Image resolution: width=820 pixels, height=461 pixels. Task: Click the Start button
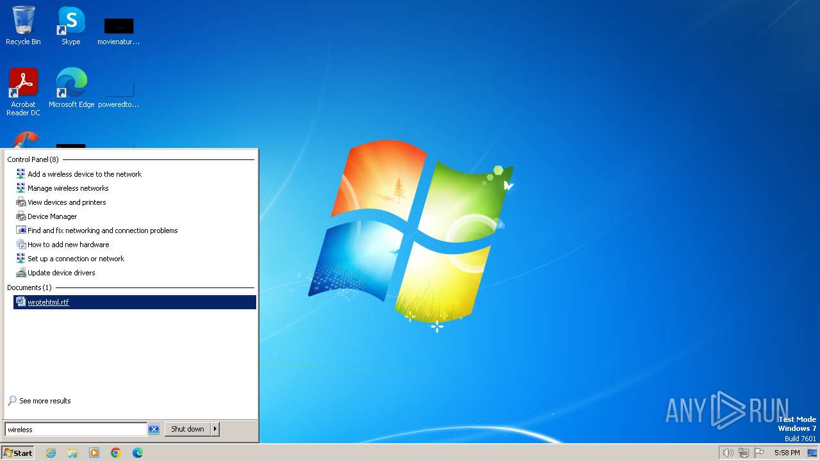17,453
